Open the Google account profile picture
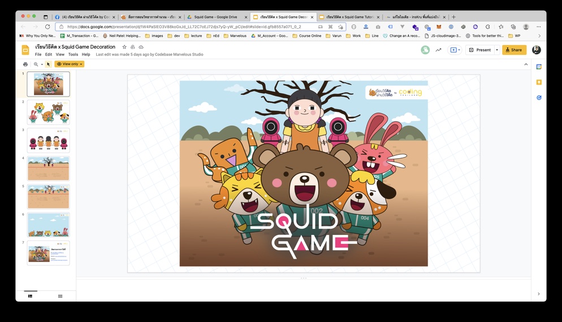Image resolution: width=562 pixels, height=322 pixels. point(536,50)
